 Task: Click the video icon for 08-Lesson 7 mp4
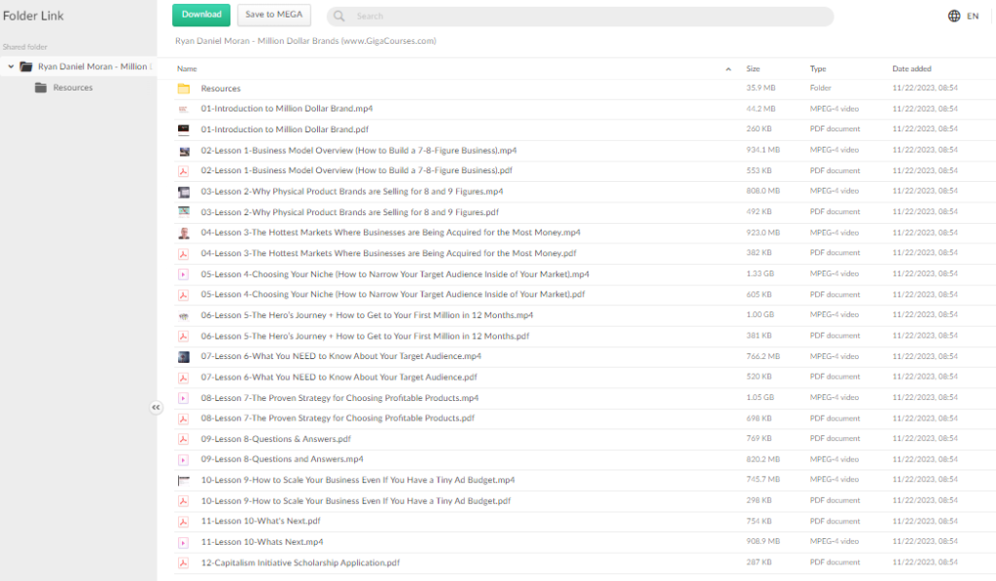point(184,398)
